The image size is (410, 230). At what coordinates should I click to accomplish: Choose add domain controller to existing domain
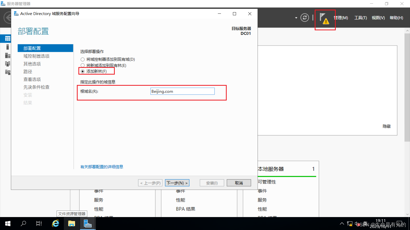coord(108,59)
